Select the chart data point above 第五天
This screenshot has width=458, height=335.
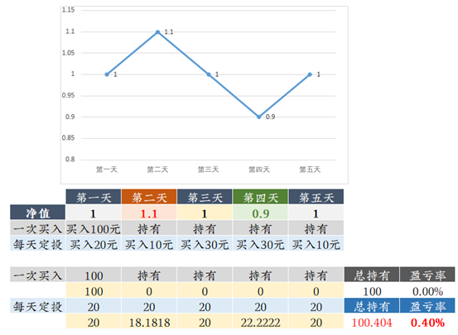point(310,74)
